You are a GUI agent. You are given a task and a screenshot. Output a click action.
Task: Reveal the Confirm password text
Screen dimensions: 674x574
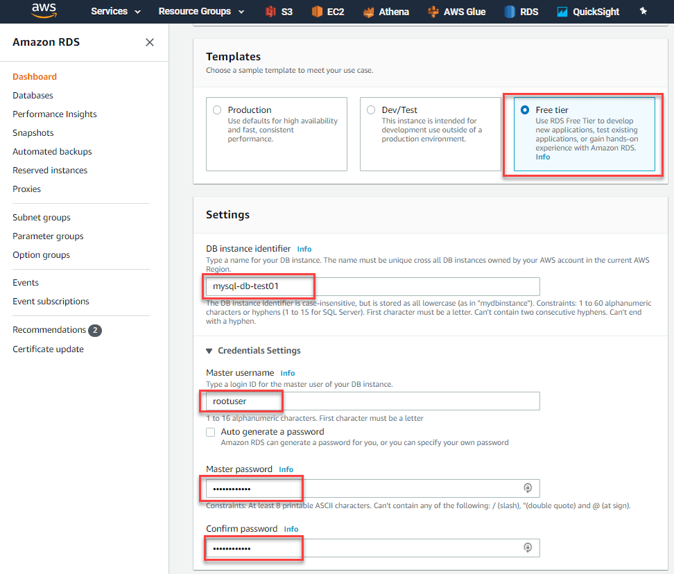pyautogui.click(x=528, y=548)
